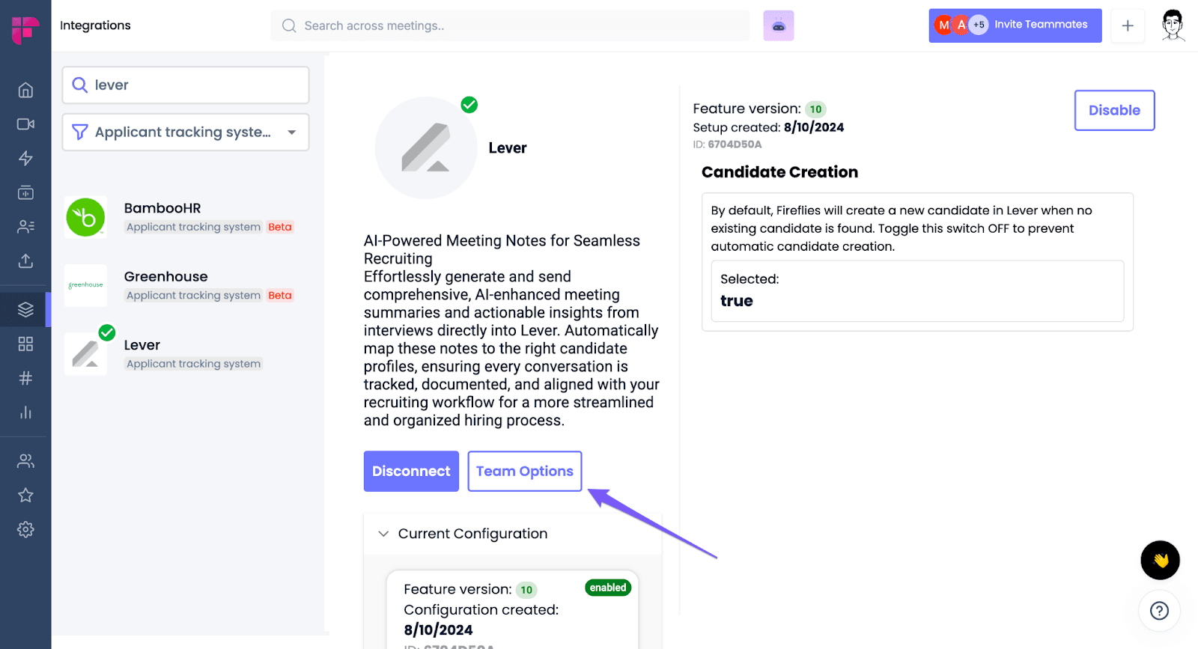Click the Candidate Creation heading

(779, 172)
